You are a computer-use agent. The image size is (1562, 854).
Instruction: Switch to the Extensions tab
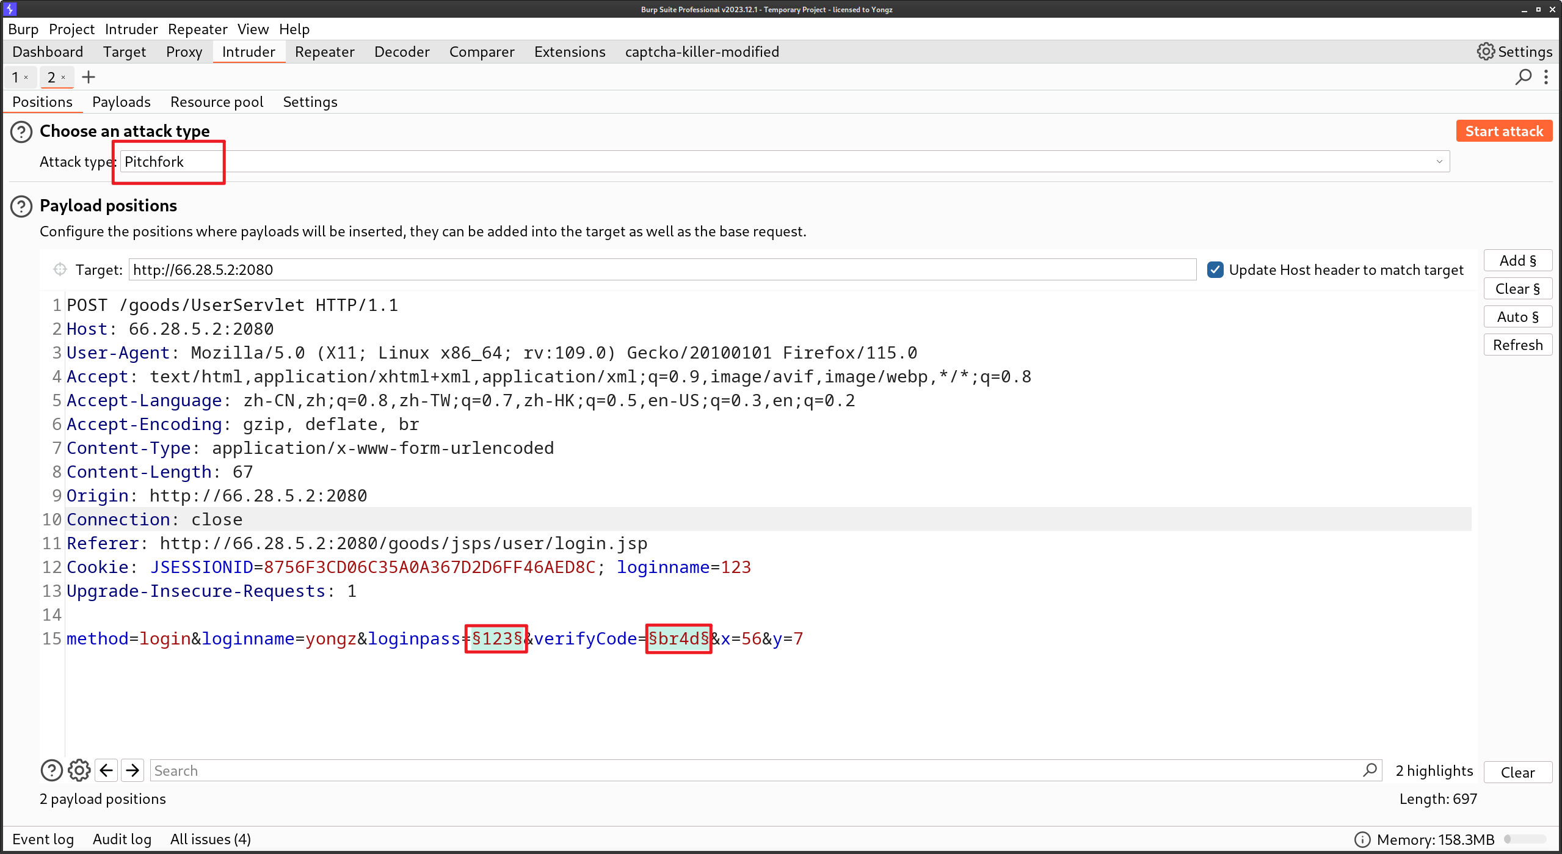coord(570,52)
